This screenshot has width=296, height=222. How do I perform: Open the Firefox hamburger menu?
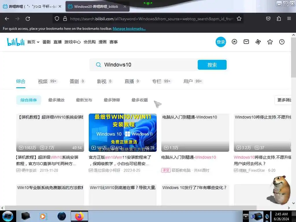click(x=289, y=18)
